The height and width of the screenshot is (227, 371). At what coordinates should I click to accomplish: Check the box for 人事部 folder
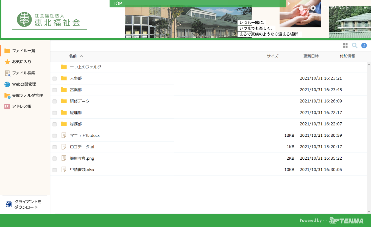55,79
